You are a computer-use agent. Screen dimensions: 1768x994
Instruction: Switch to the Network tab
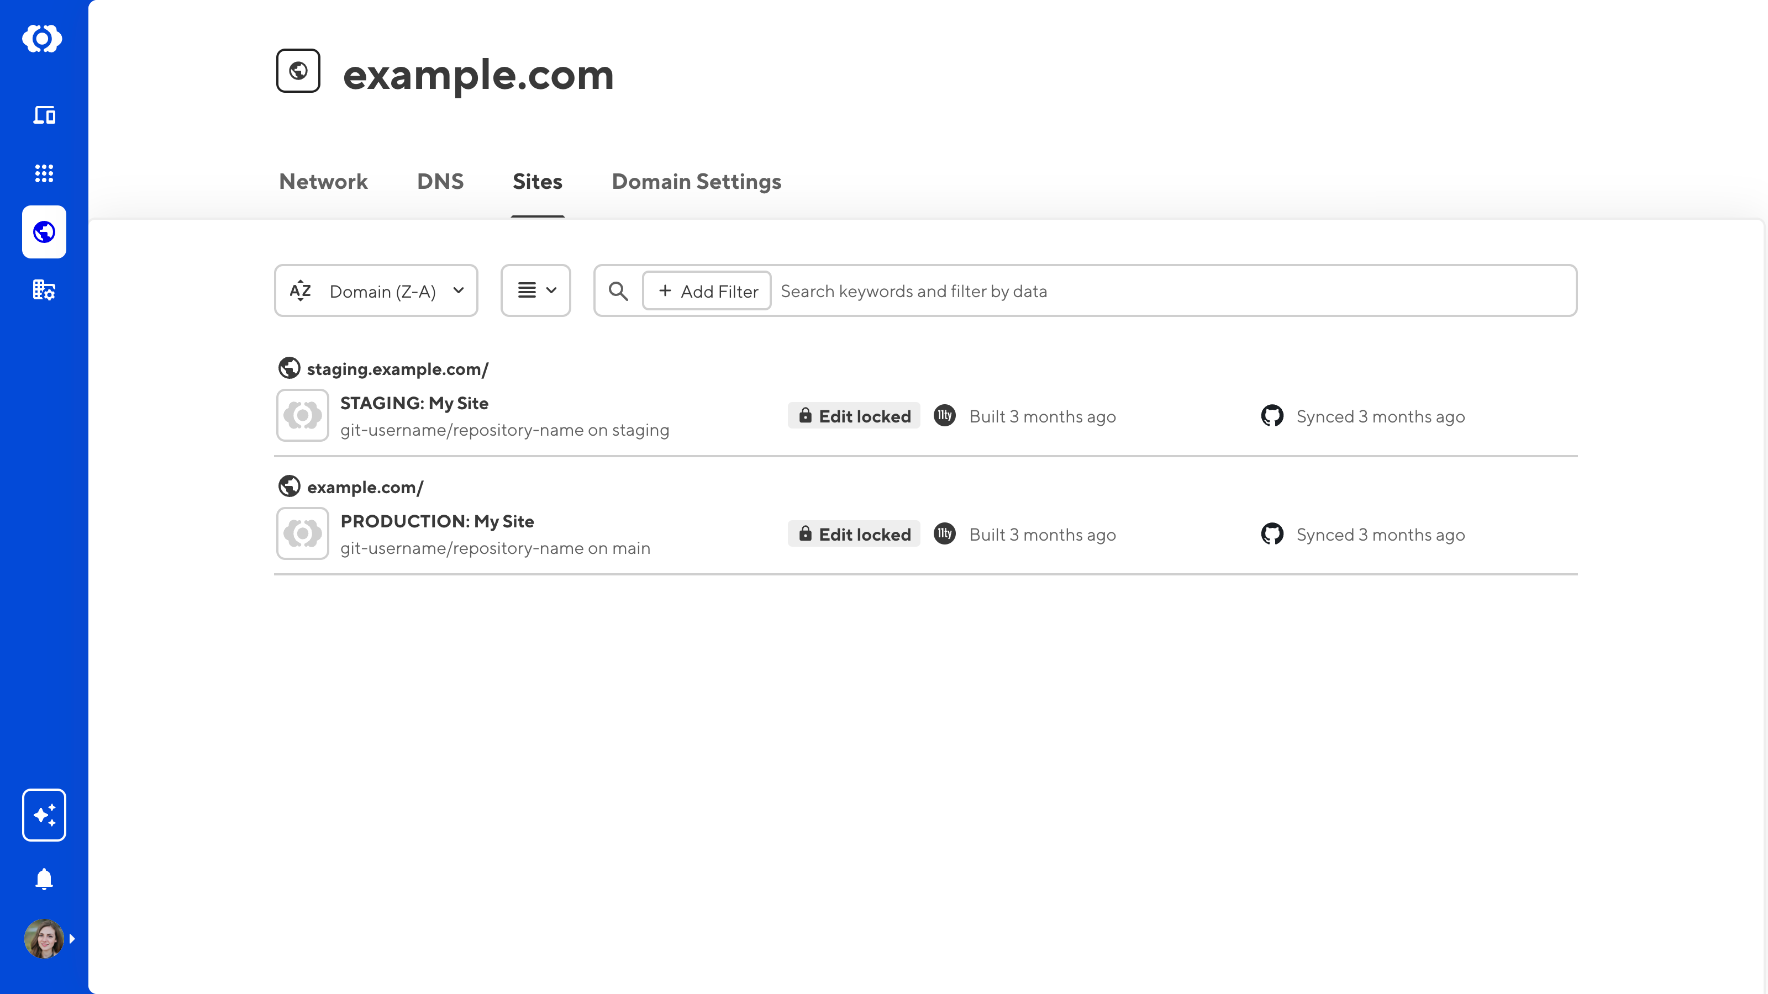click(x=323, y=182)
